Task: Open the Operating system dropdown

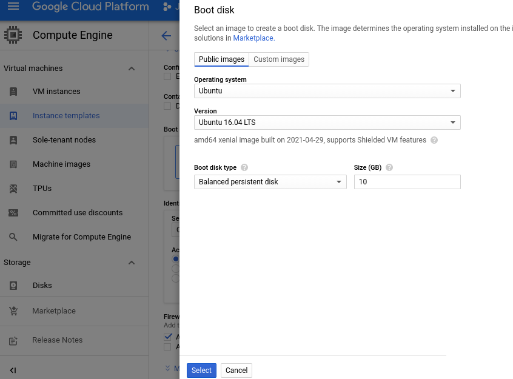Action: (327, 91)
